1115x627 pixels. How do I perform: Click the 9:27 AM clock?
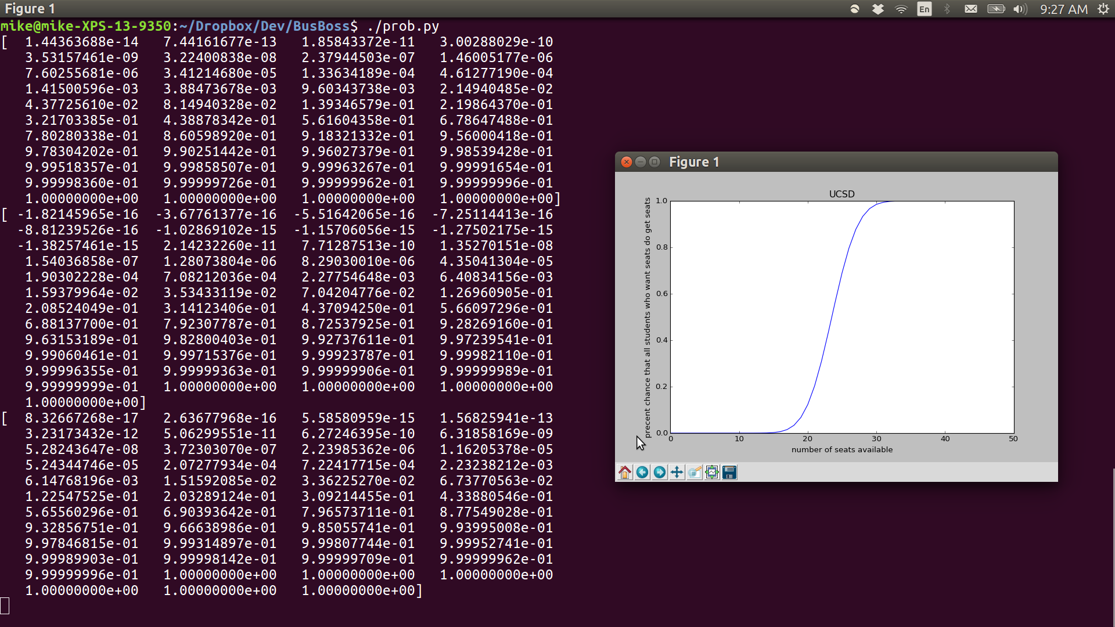1064,9
